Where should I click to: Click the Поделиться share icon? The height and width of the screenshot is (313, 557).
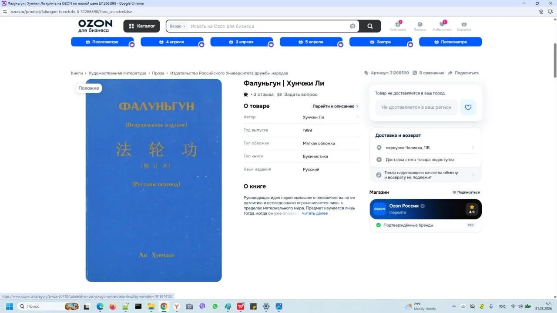450,73
